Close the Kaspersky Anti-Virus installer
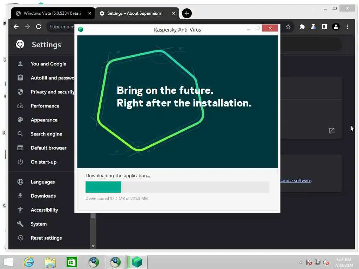The image size is (359, 269). click(x=270, y=28)
